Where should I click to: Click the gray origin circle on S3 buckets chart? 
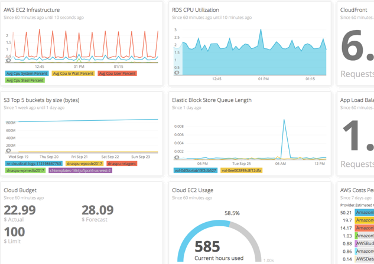pyautogui.click(x=8, y=150)
